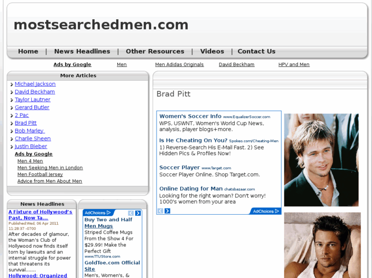Open the Men 4 Men ad link
The image size is (372, 278).
(30, 161)
